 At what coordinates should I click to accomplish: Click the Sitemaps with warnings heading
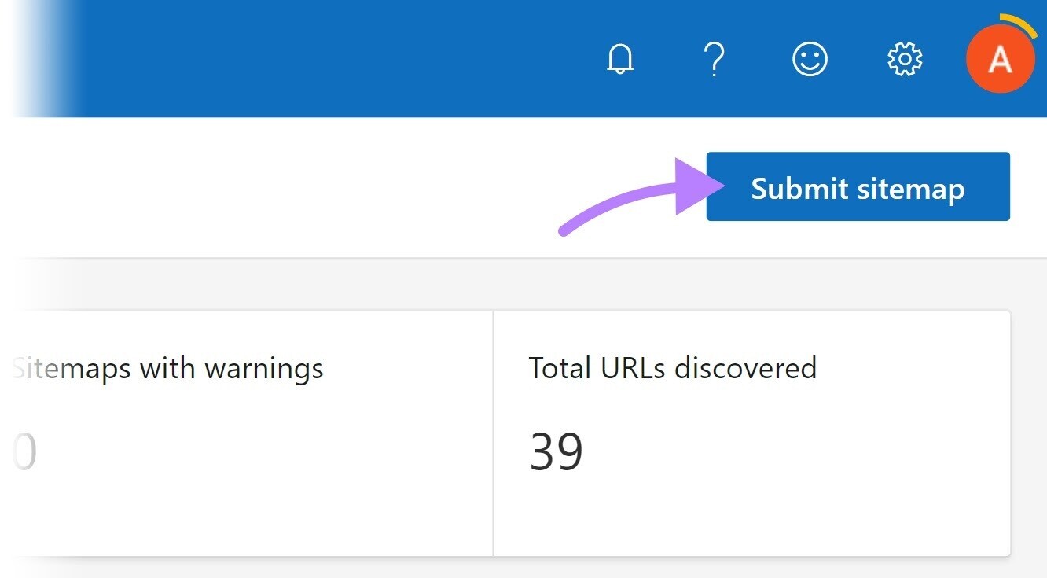click(x=165, y=368)
